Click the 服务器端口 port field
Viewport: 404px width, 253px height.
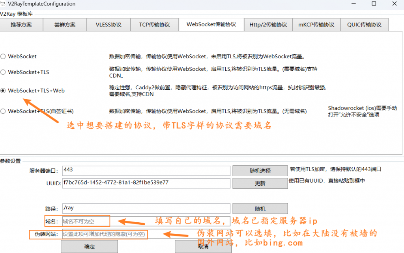(146, 170)
